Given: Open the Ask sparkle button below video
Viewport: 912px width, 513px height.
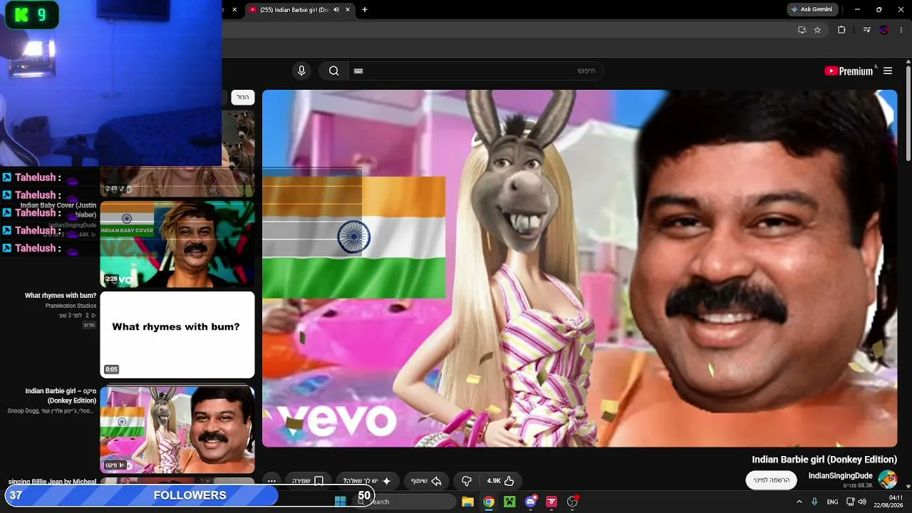Looking at the screenshot, I should (x=368, y=481).
